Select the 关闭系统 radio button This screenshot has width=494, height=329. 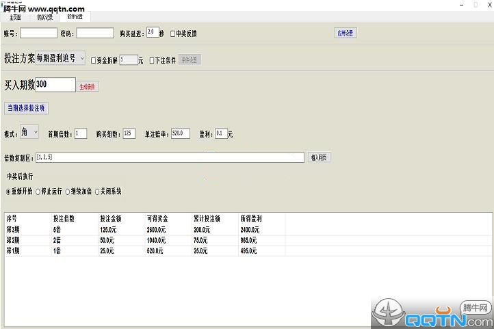coord(97,192)
